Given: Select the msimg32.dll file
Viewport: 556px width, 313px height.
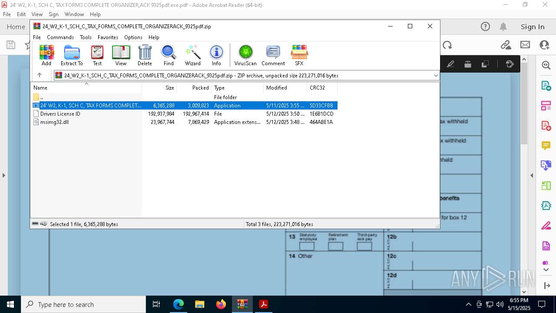Looking at the screenshot, I should tap(184, 122).
